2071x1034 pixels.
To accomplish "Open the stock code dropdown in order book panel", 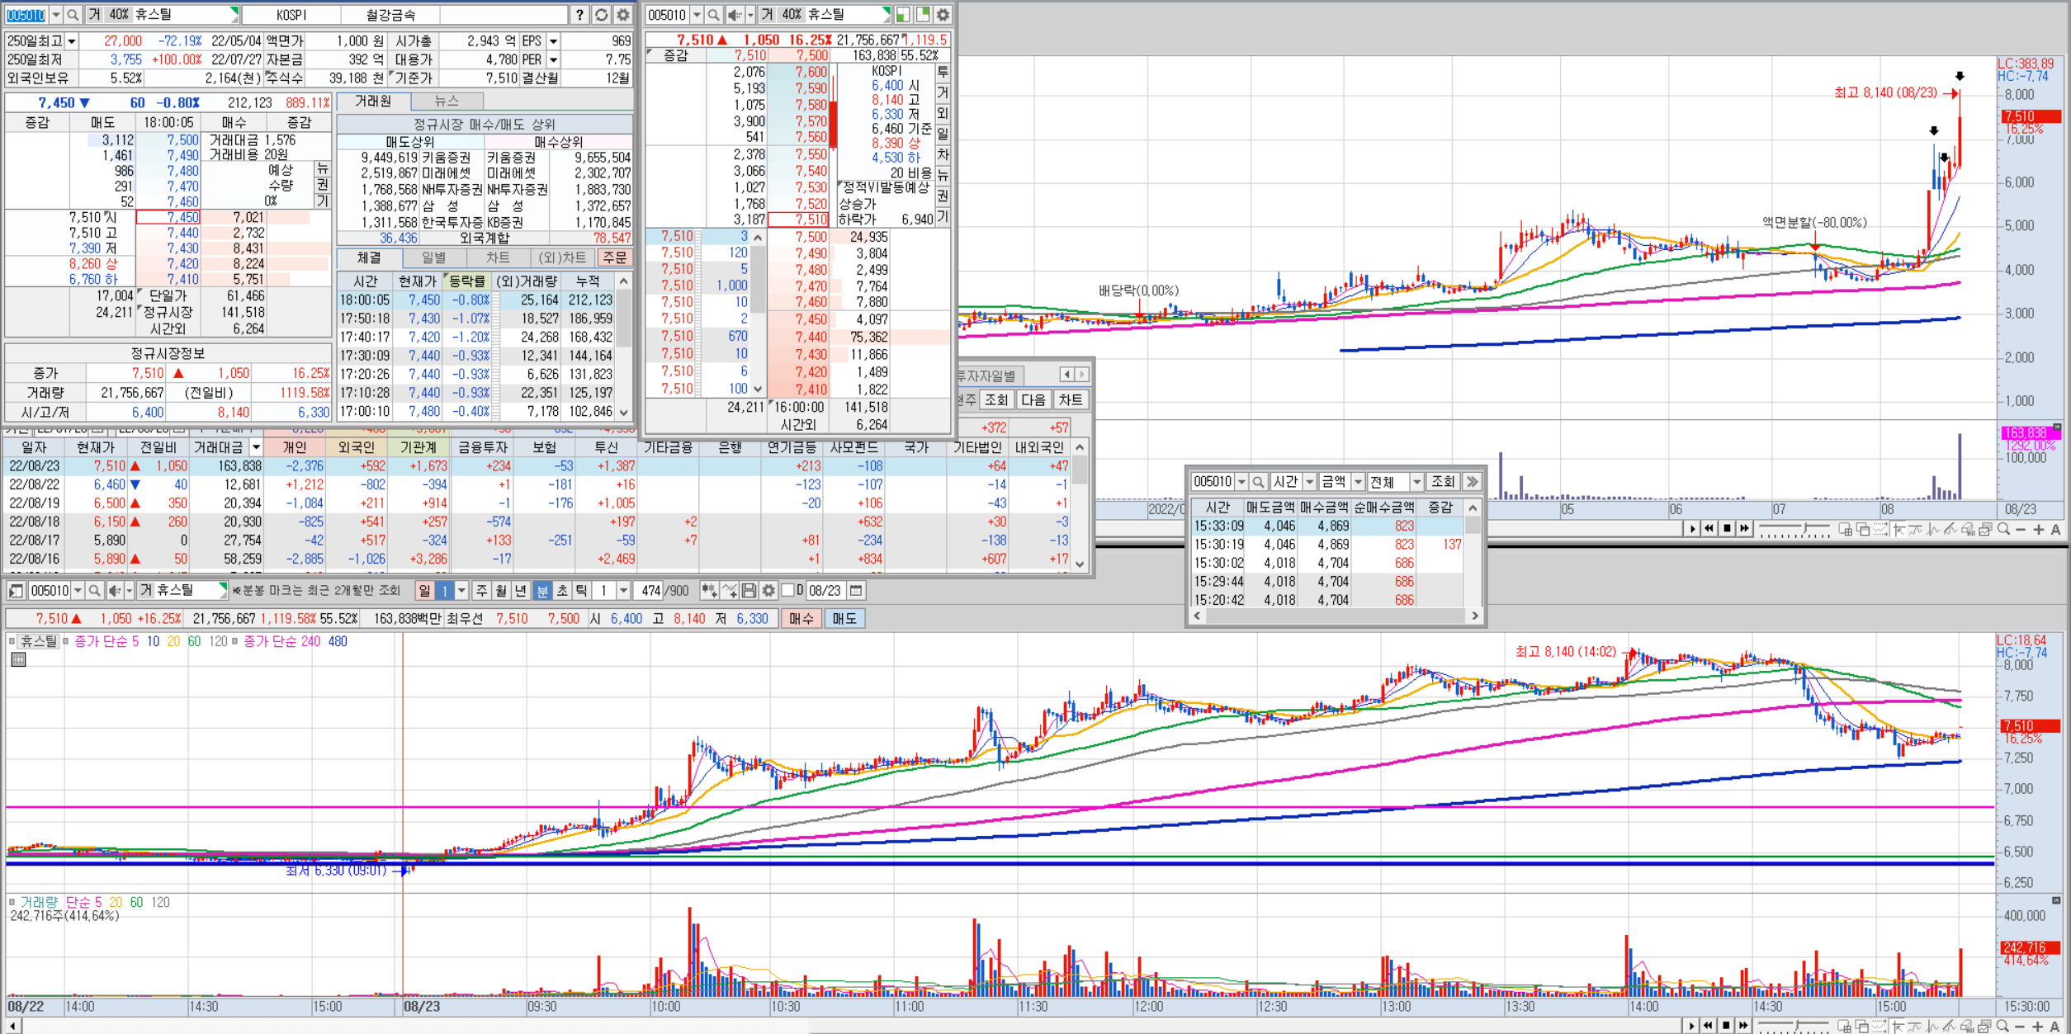I will pos(697,15).
